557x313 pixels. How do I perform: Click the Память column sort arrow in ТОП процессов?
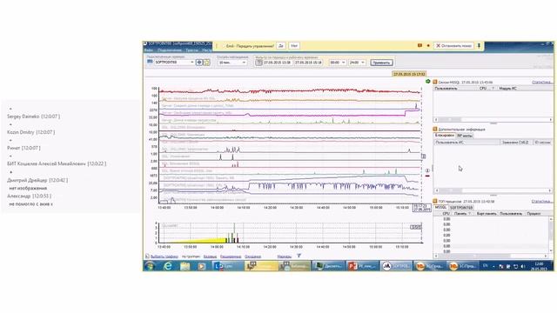pos(470,214)
